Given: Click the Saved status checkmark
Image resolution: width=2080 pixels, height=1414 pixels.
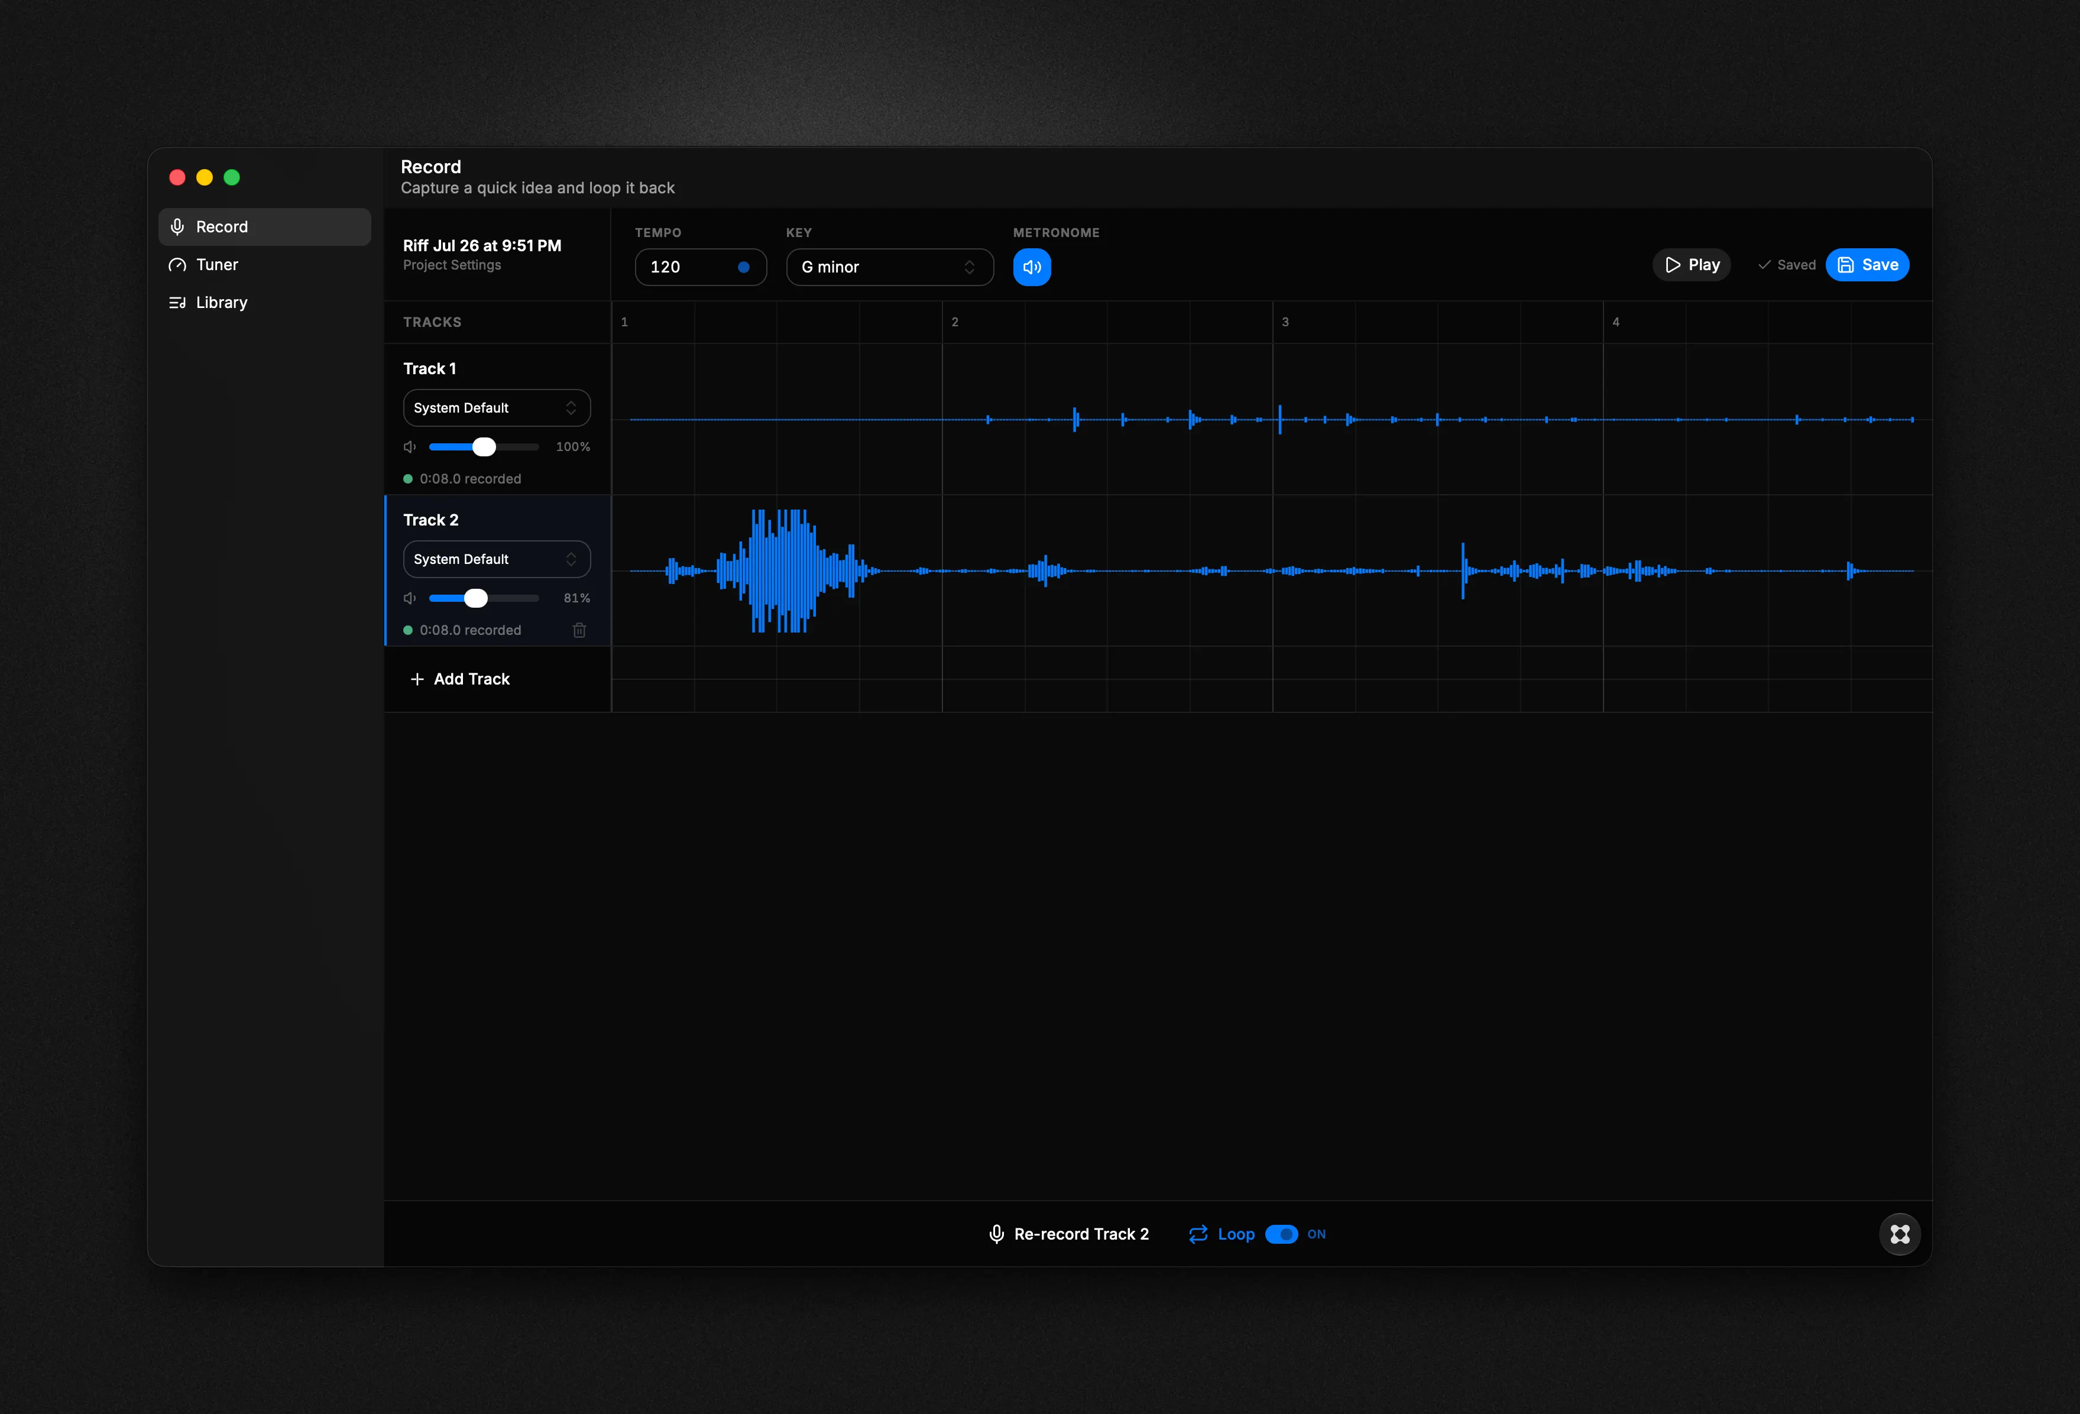Looking at the screenshot, I should pyautogui.click(x=1764, y=265).
